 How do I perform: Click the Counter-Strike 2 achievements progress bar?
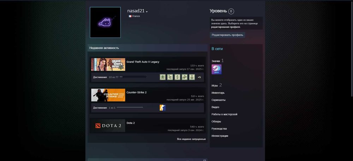pos(130,108)
